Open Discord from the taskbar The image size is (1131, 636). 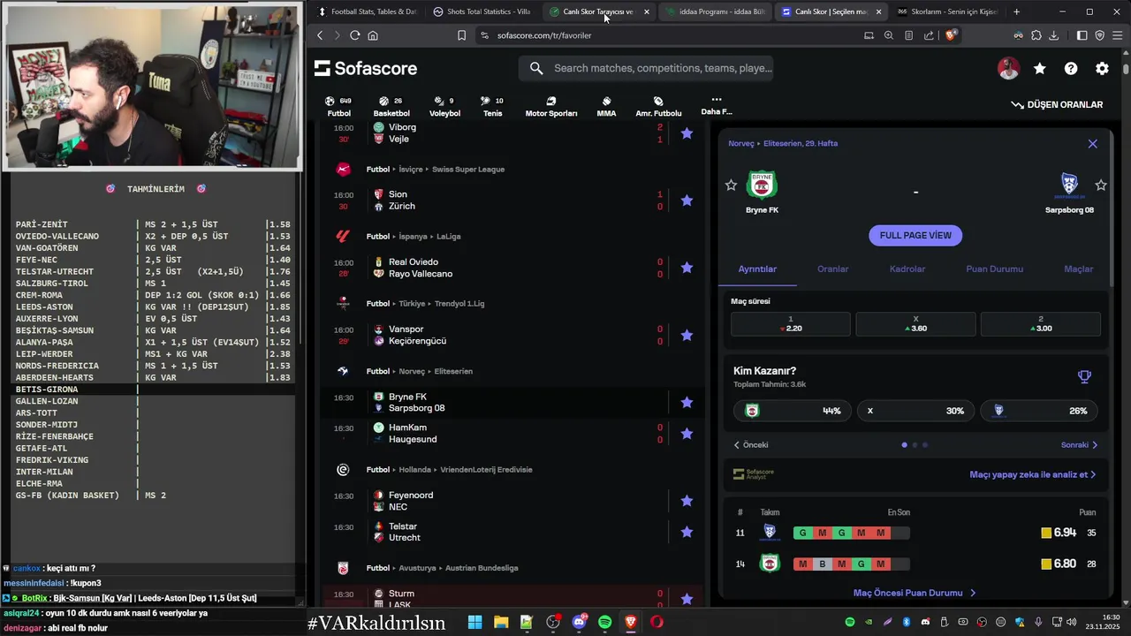pos(579,622)
